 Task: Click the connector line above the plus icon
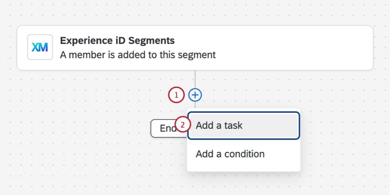195,79
